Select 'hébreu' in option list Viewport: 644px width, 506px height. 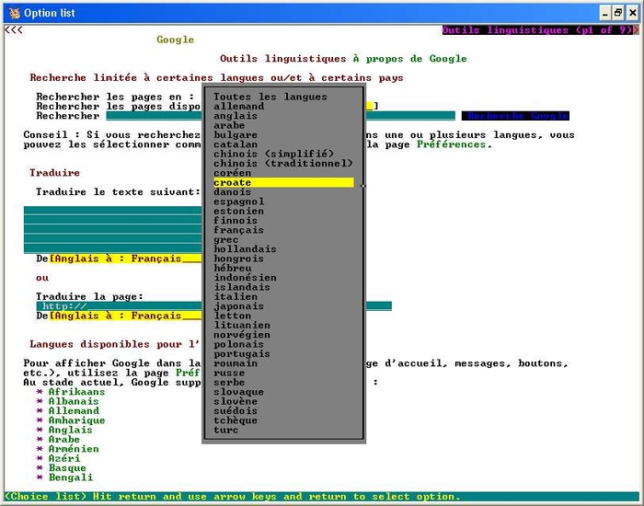pos(232,269)
